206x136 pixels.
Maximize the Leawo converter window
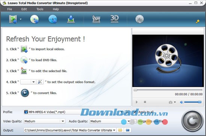point(196,3)
